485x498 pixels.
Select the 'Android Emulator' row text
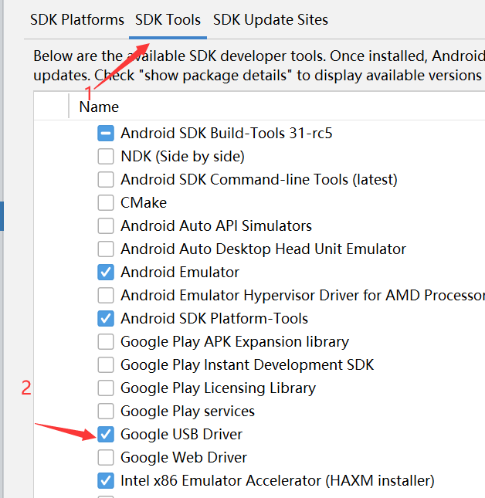[x=180, y=273]
